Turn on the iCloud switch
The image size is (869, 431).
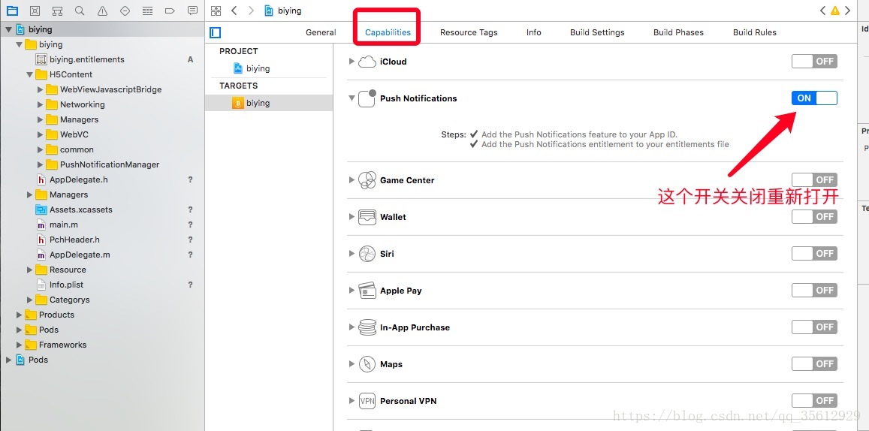click(x=814, y=62)
